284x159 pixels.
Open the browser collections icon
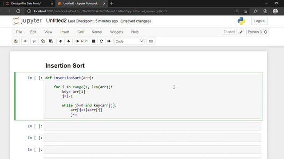click(265, 11)
